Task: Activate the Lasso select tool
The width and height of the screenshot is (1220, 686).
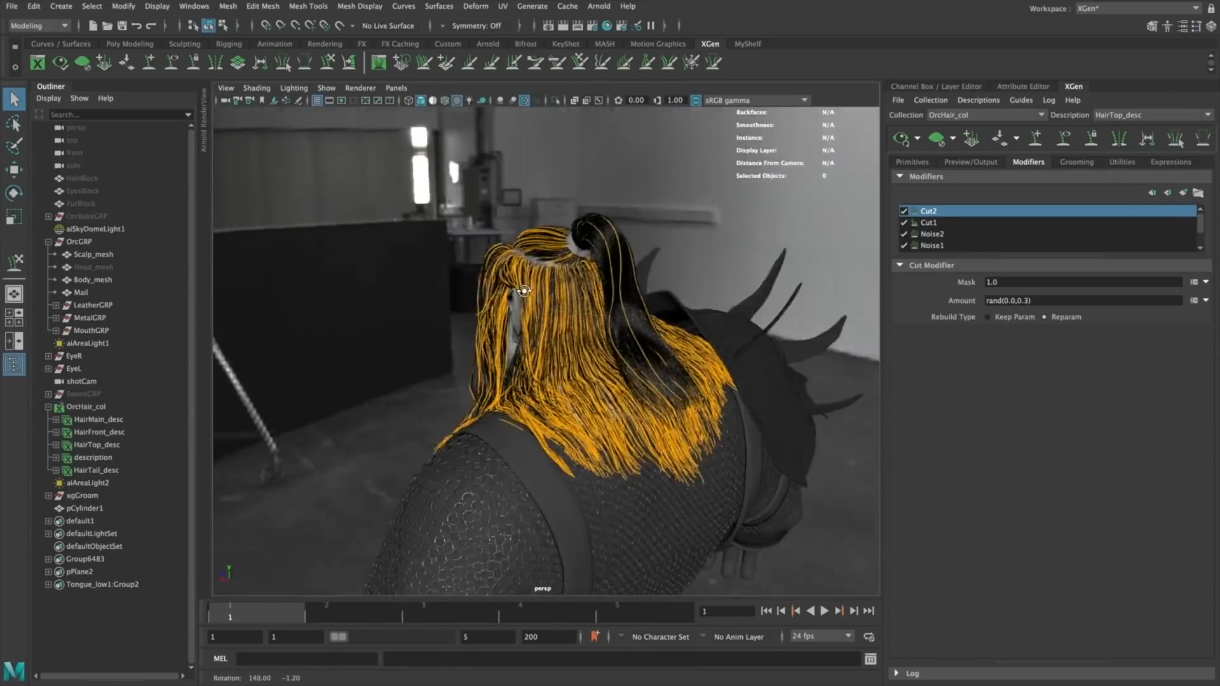Action: point(14,123)
